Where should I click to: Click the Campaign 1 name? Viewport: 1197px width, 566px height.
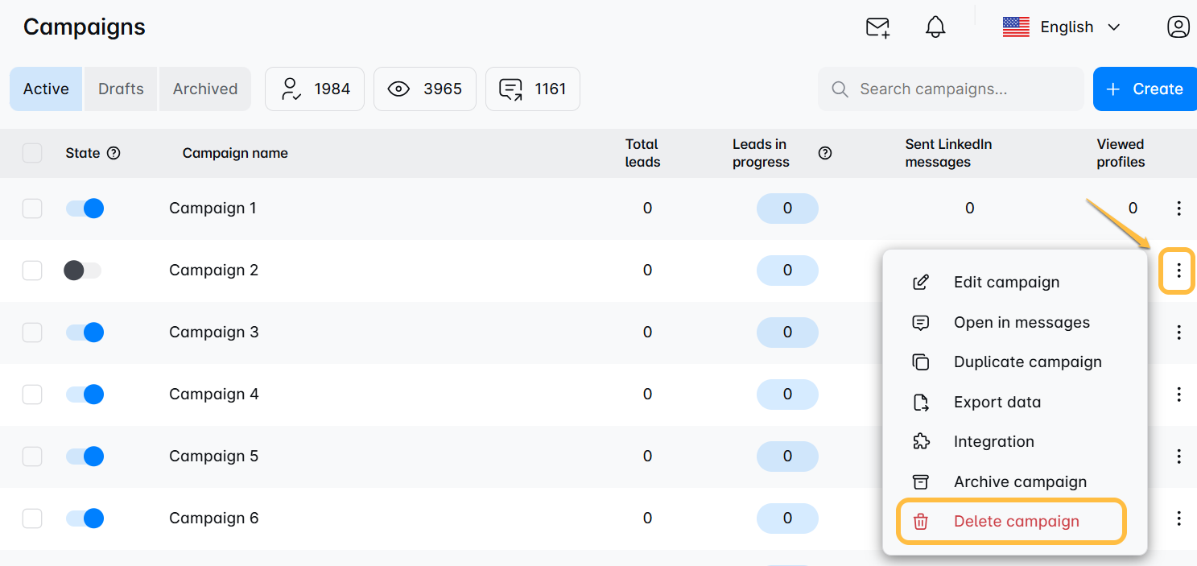[x=213, y=209]
